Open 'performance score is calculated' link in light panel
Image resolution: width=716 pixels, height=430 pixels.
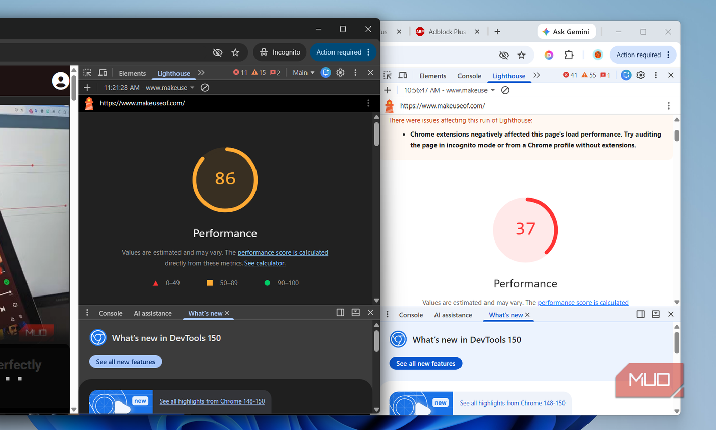583,303
